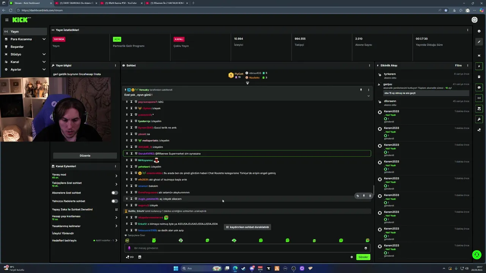Click the reply arrow on hovered message
This screenshot has height=273, width=486.
pos(357,196)
